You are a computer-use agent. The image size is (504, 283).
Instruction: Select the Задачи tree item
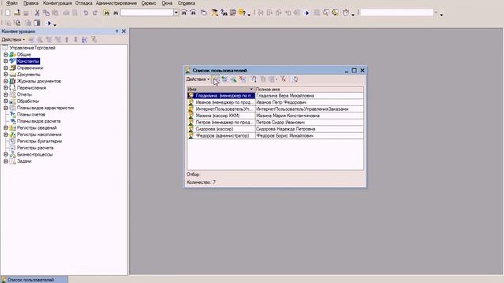tap(24, 161)
